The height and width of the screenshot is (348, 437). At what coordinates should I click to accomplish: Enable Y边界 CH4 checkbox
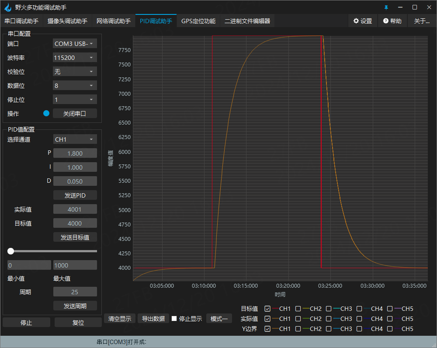coord(359,329)
